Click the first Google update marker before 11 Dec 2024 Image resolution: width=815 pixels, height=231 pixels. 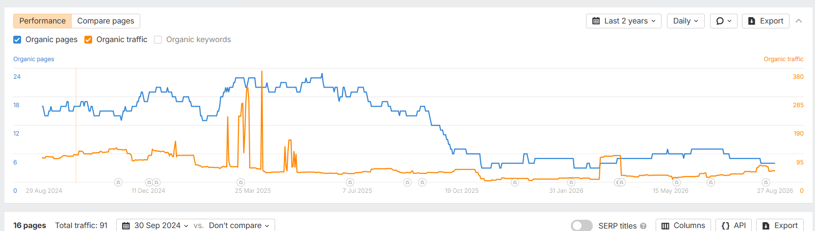click(118, 183)
